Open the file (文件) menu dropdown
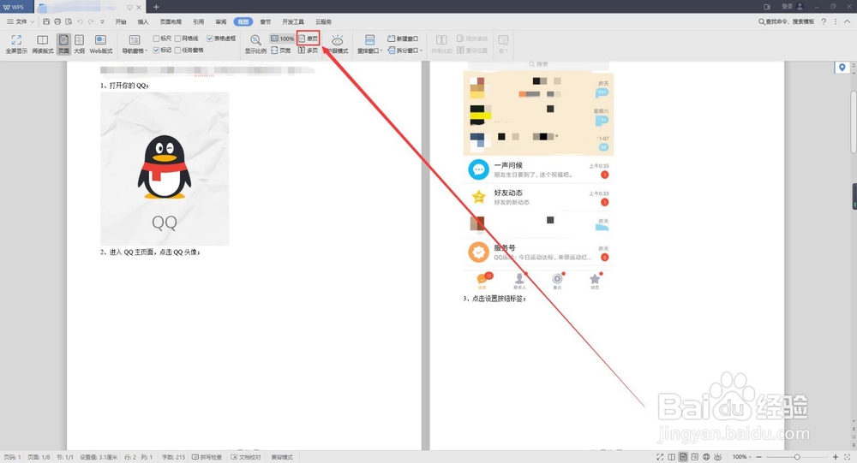857x463 pixels. (21, 22)
